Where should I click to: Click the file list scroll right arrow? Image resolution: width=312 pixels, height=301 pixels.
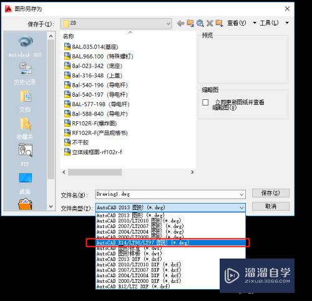[192, 172]
